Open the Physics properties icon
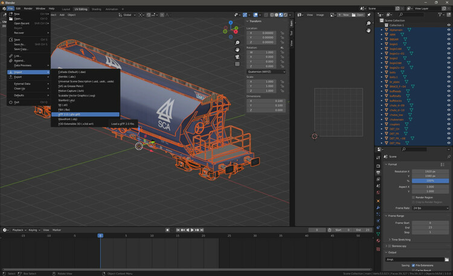The image size is (453, 276). 378,221
